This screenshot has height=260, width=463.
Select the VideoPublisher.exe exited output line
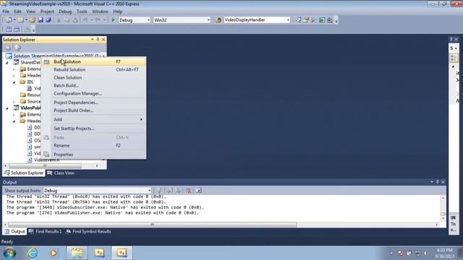pyautogui.click(x=103, y=213)
